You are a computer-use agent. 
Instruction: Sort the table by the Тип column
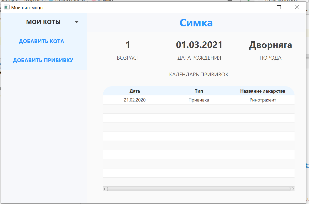(199, 91)
